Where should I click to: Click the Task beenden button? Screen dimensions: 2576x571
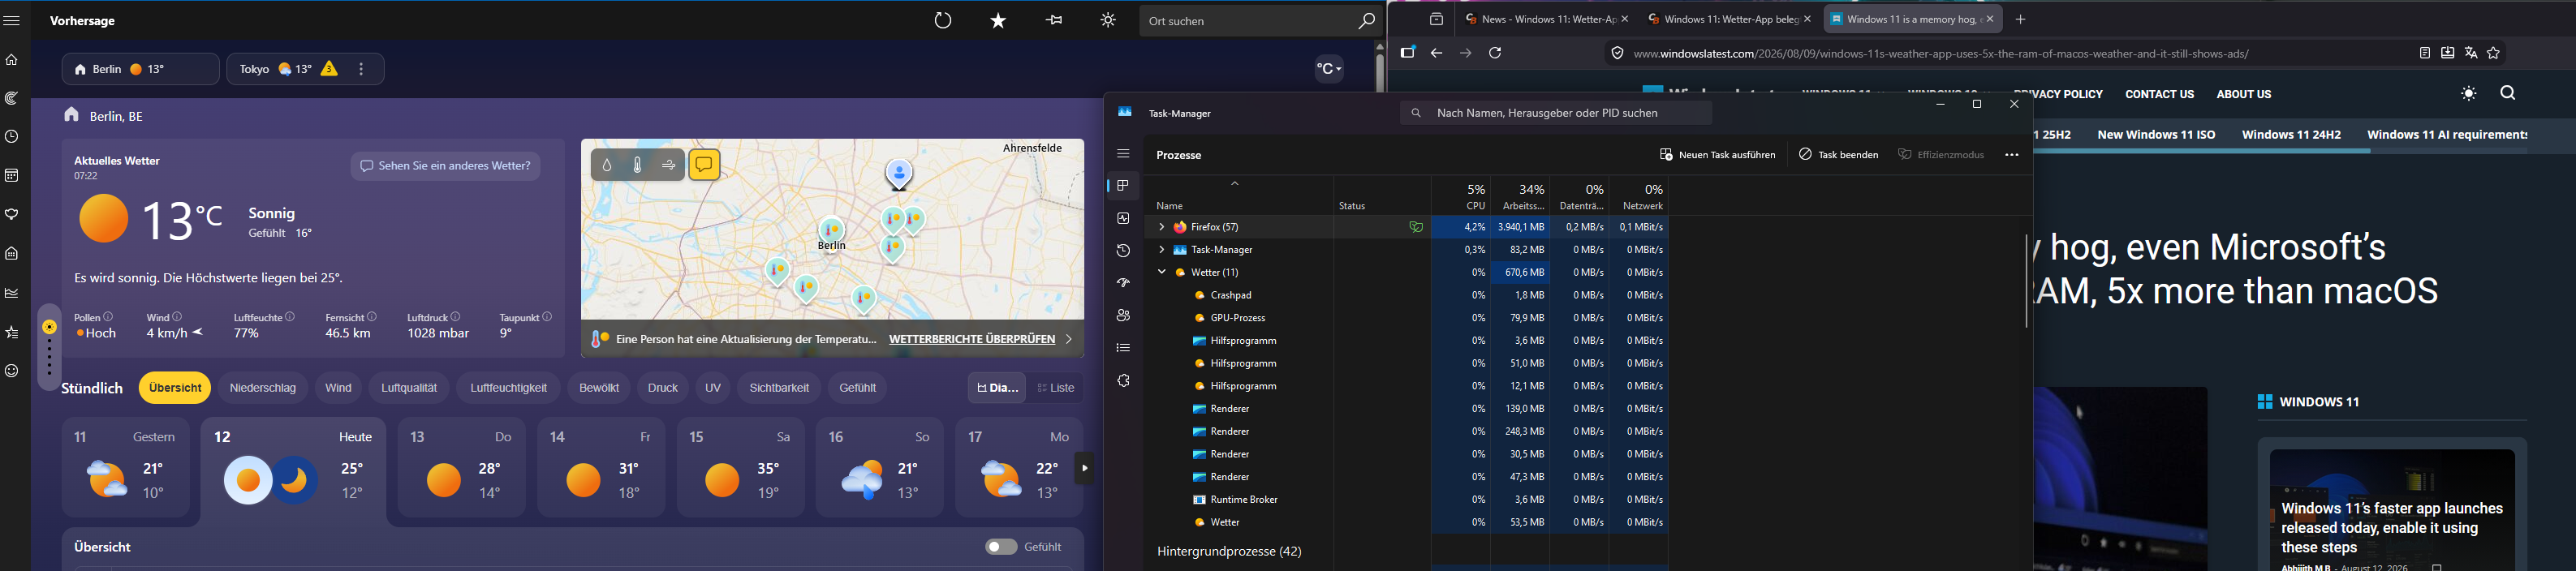(1838, 155)
